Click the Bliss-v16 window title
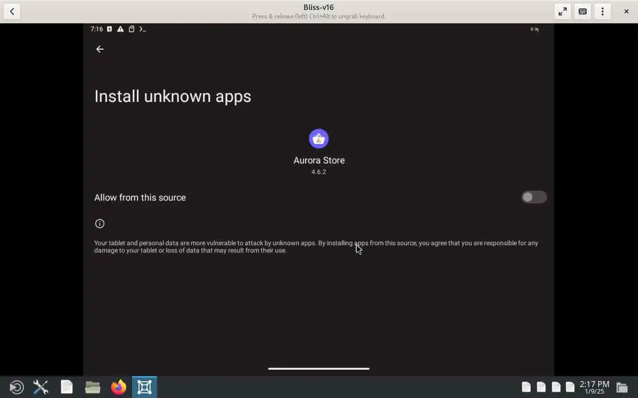638x398 pixels. tap(319, 7)
